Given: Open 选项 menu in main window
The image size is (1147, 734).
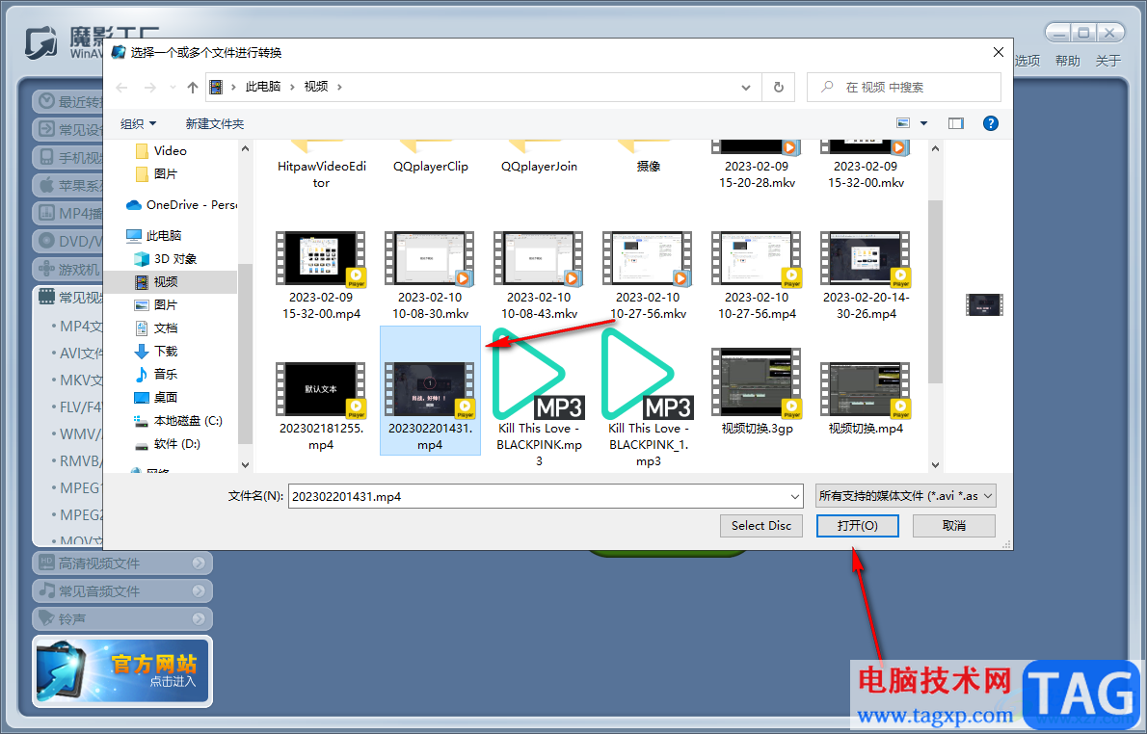Looking at the screenshot, I should [1027, 61].
